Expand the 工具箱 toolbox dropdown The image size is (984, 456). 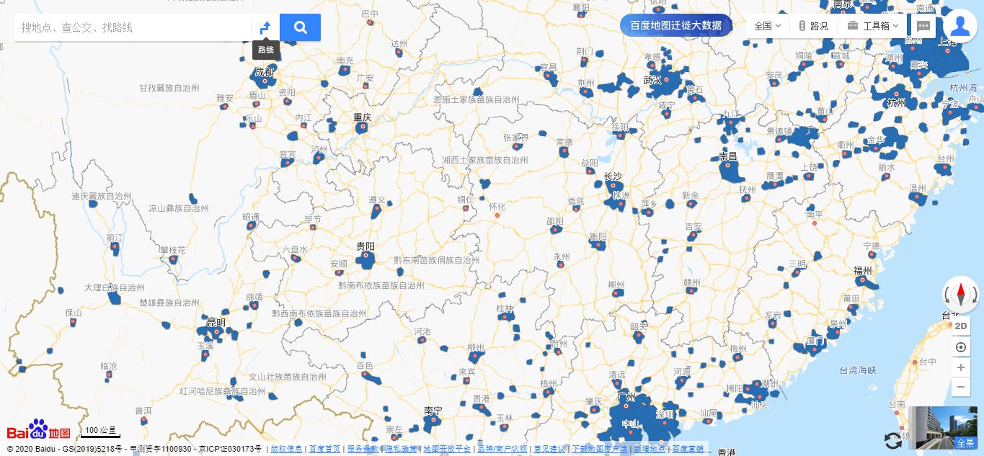tap(873, 26)
